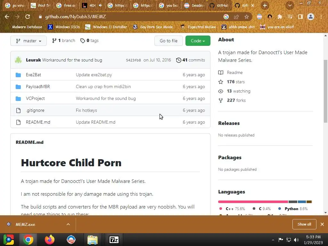Click the book icon beside Readme

pos(221,73)
